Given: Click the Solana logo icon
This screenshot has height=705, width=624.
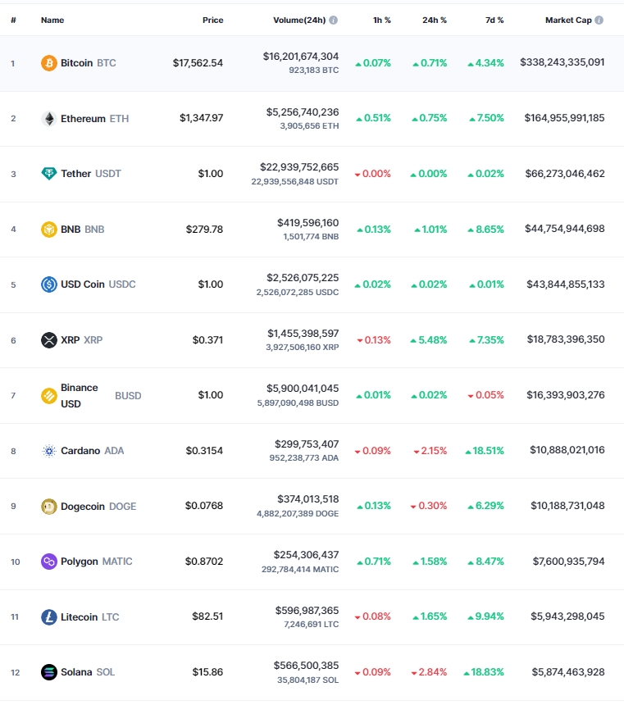Looking at the screenshot, I should [x=48, y=672].
